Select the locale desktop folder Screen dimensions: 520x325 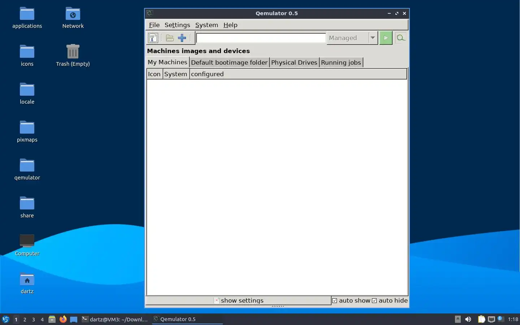tap(27, 94)
